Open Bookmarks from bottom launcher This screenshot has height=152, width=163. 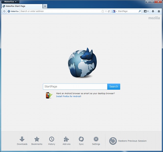click(x=37, y=141)
